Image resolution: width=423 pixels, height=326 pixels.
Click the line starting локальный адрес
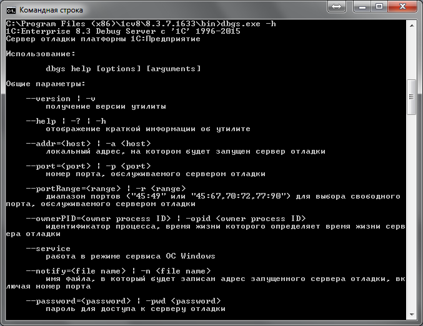pos(186,151)
